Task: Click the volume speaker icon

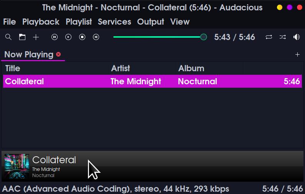Action: point(297,37)
